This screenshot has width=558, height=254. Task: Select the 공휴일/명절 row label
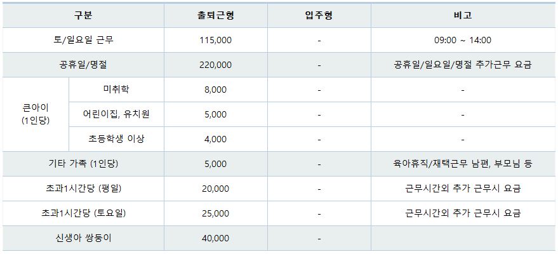[x=83, y=65]
